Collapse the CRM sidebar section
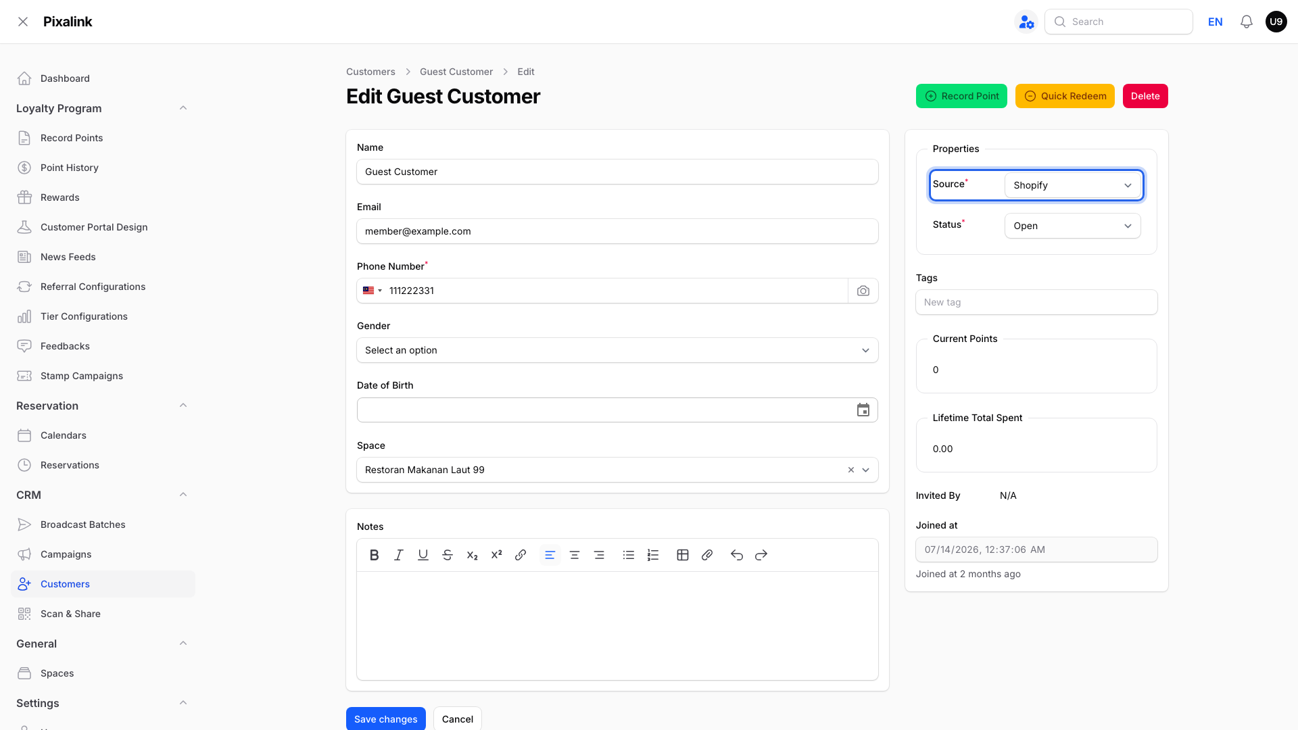Viewport: 1298px width, 730px height. pos(183,495)
